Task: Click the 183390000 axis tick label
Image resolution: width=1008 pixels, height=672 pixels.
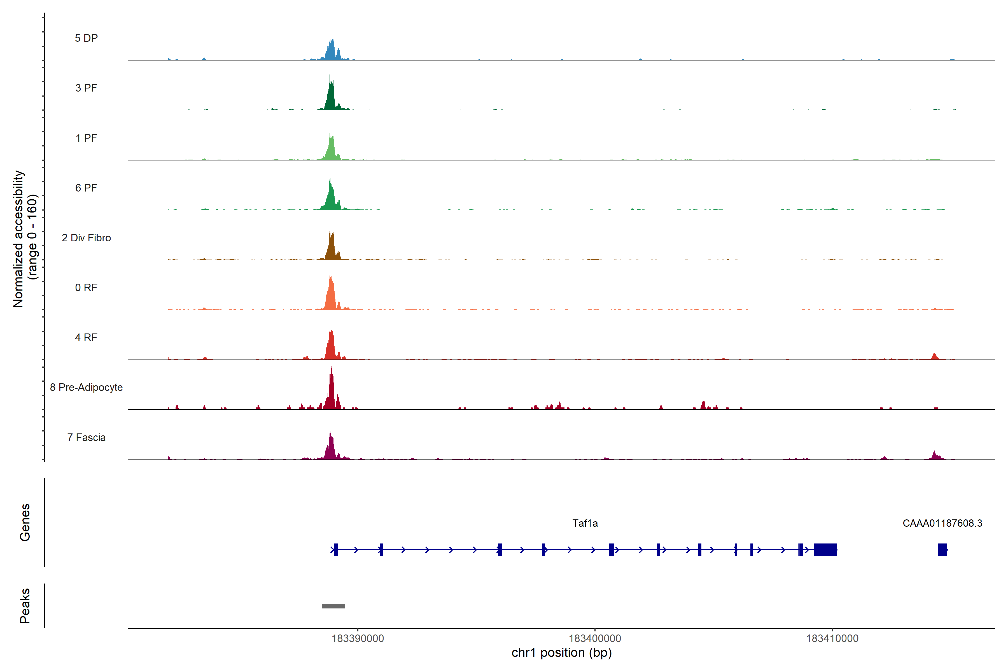Action: [358, 639]
